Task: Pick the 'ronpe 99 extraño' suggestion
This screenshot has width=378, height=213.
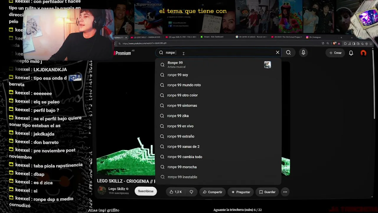Action: click(x=218, y=136)
